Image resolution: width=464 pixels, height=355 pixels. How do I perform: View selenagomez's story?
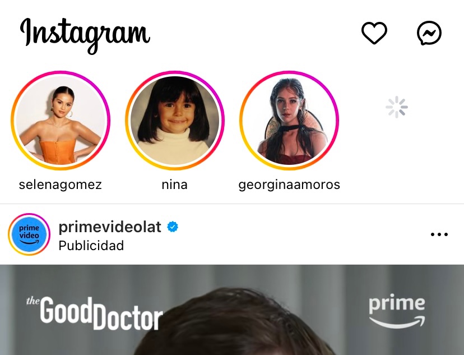pos(61,121)
